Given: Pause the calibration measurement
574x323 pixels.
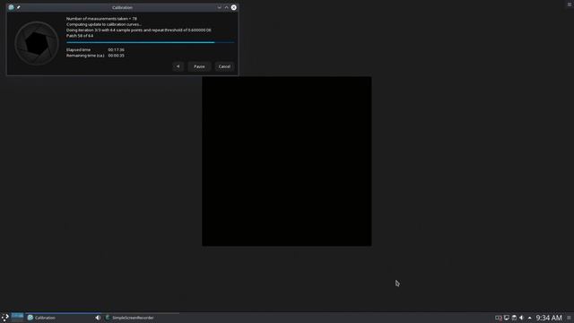Looking at the screenshot, I should pyautogui.click(x=199, y=66).
